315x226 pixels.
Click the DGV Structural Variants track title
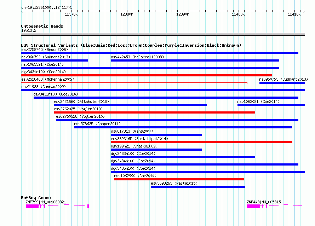click(131, 45)
